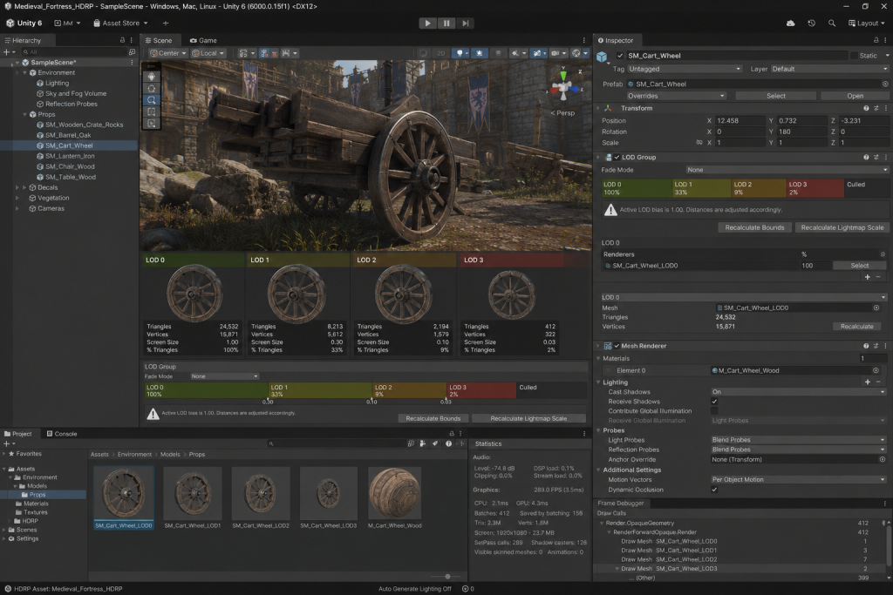Click Recalculate Bounds in the Inspector
Screen dimensions: 893x595
754,227
